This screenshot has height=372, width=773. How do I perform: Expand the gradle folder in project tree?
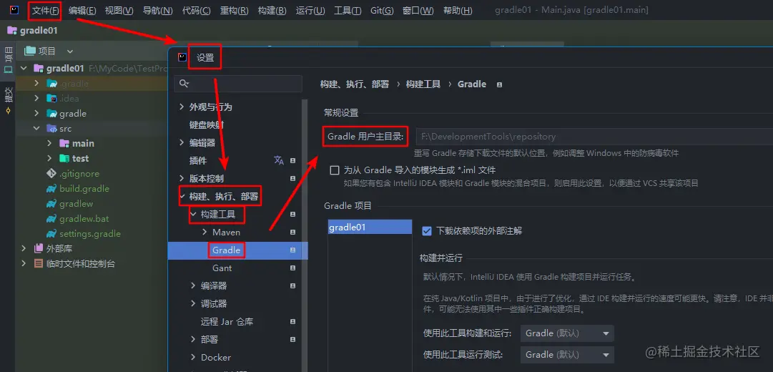[x=36, y=114]
